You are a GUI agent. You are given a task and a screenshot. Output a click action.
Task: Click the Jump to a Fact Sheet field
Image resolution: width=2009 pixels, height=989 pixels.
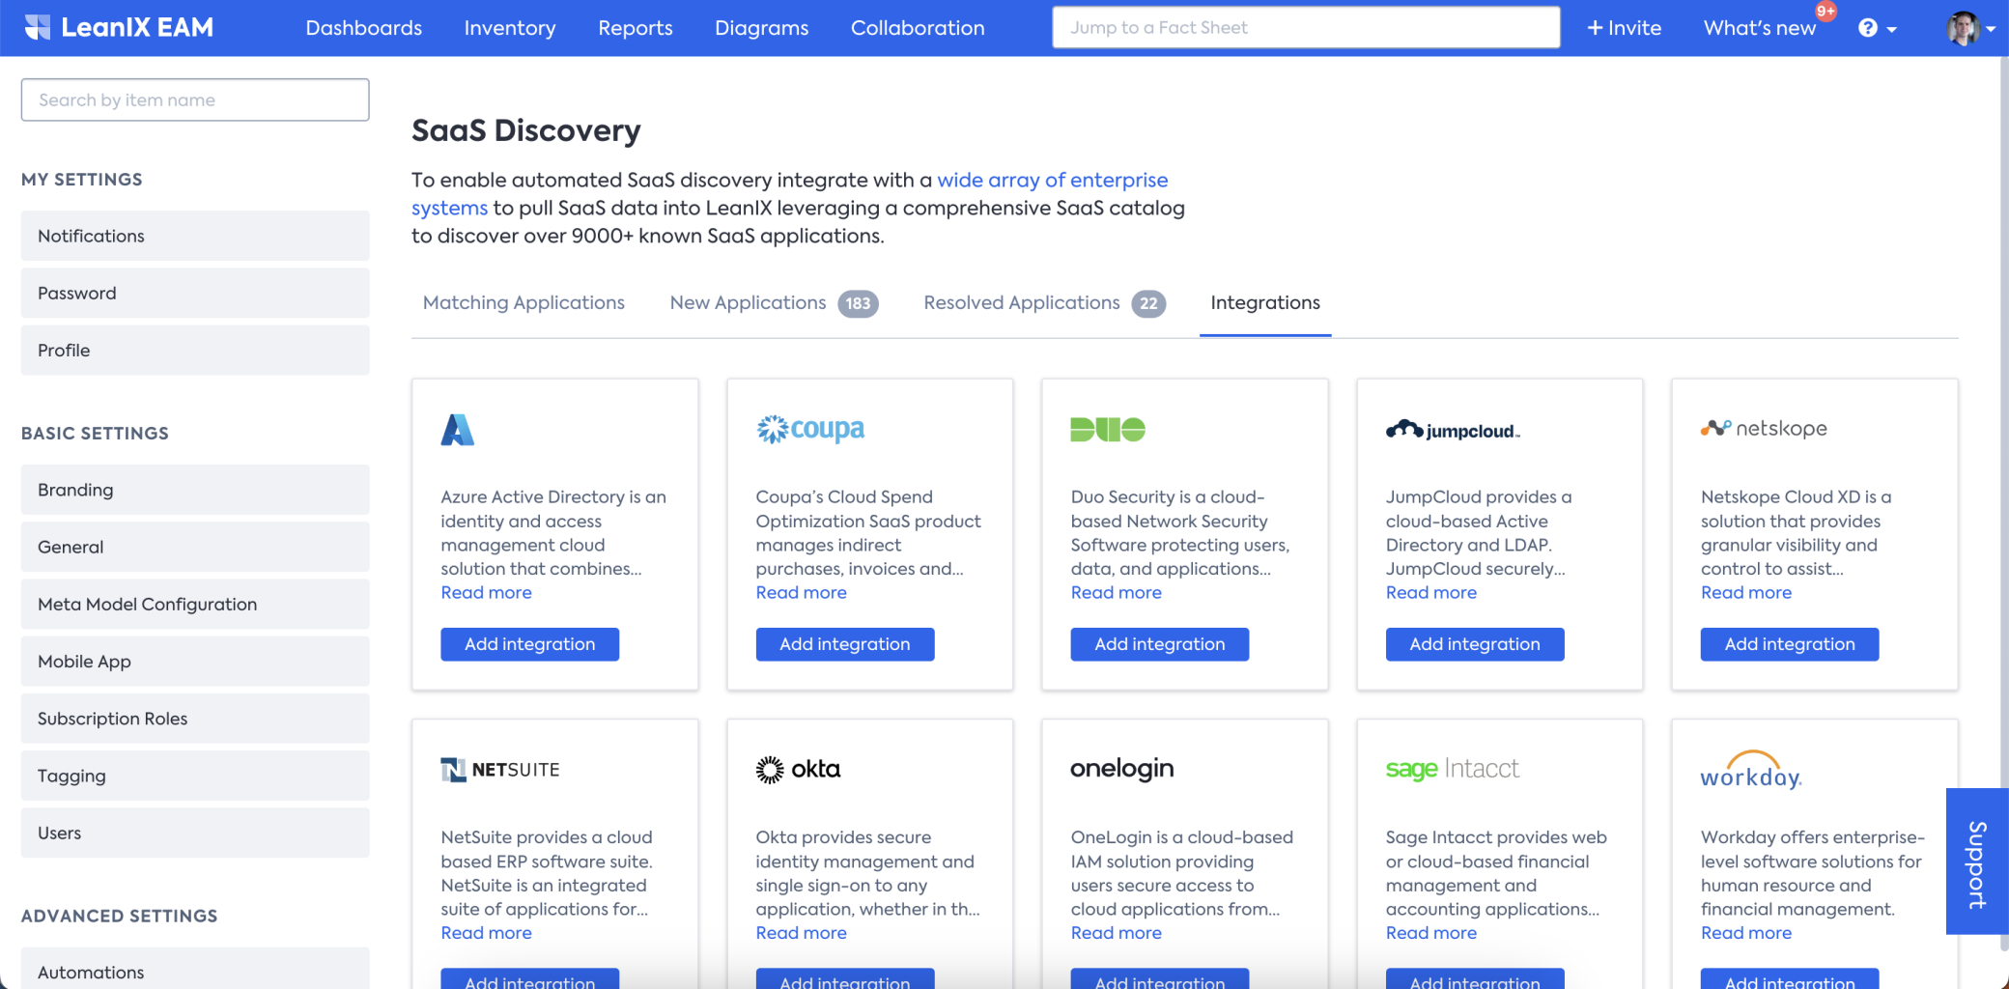click(1306, 27)
